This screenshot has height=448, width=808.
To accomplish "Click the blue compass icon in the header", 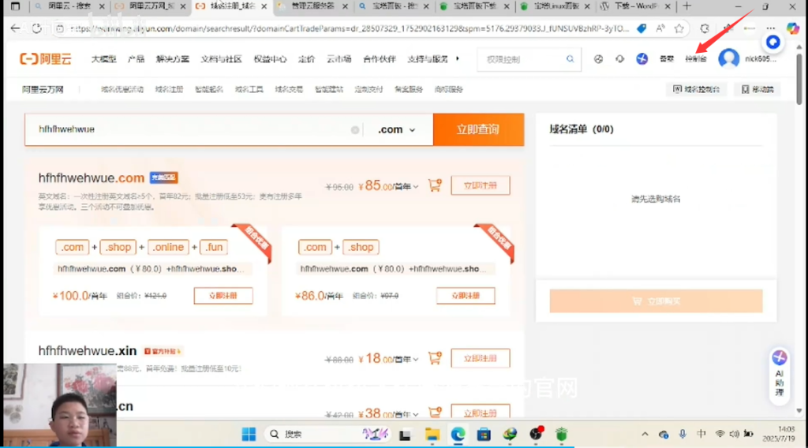I will (642, 59).
